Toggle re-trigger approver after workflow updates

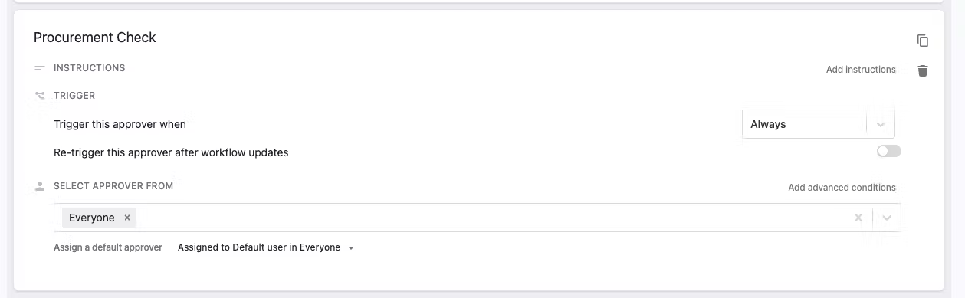(889, 152)
